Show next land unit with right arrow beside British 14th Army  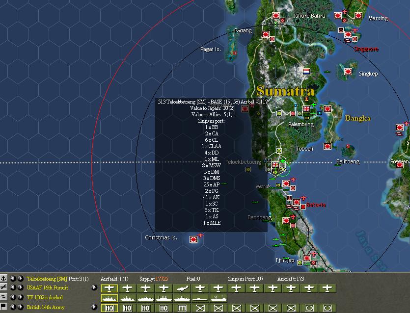tap(21, 307)
